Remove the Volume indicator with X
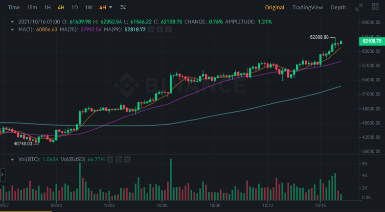Screen dimensions: 385x212 (127, 159)
